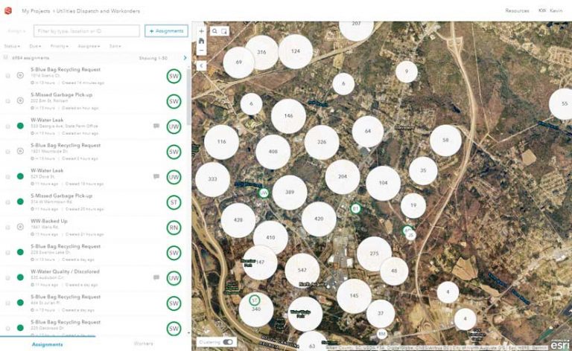Viewport: 572px width, 351px height.
Task: Open comment on Georgia Ave Water Leak
Action: tap(156, 126)
